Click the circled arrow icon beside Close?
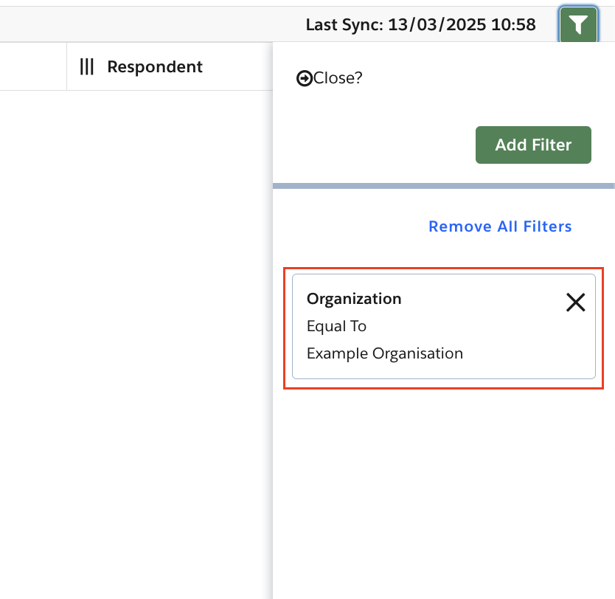 pos(305,77)
